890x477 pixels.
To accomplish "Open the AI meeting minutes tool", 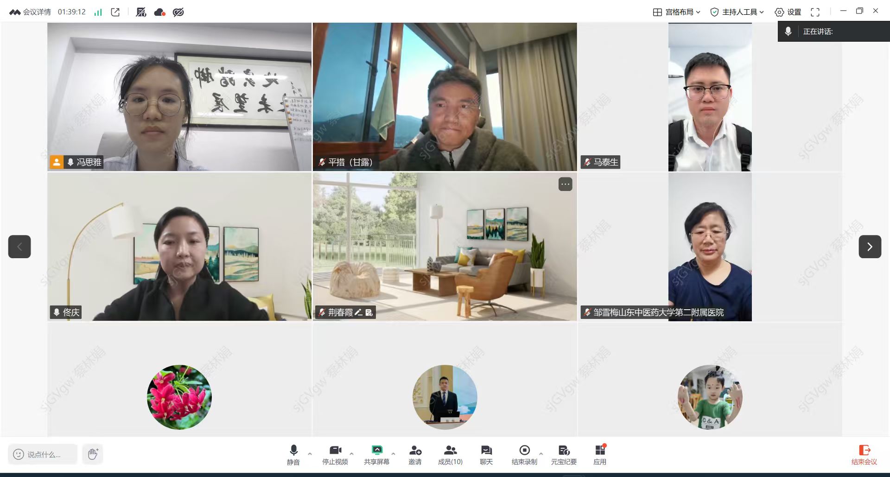I will click(564, 454).
